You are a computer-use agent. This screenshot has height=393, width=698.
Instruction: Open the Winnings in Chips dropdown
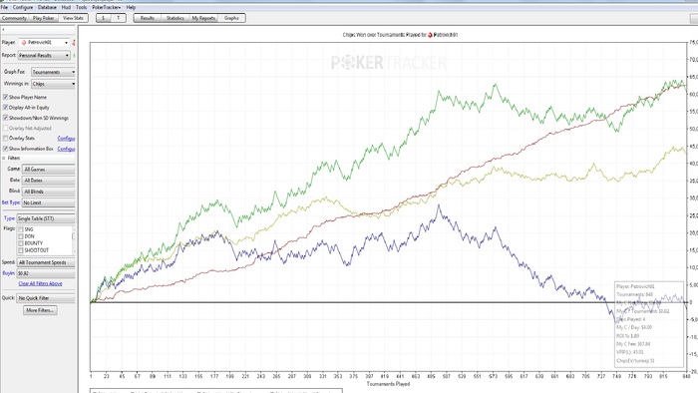(53, 84)
